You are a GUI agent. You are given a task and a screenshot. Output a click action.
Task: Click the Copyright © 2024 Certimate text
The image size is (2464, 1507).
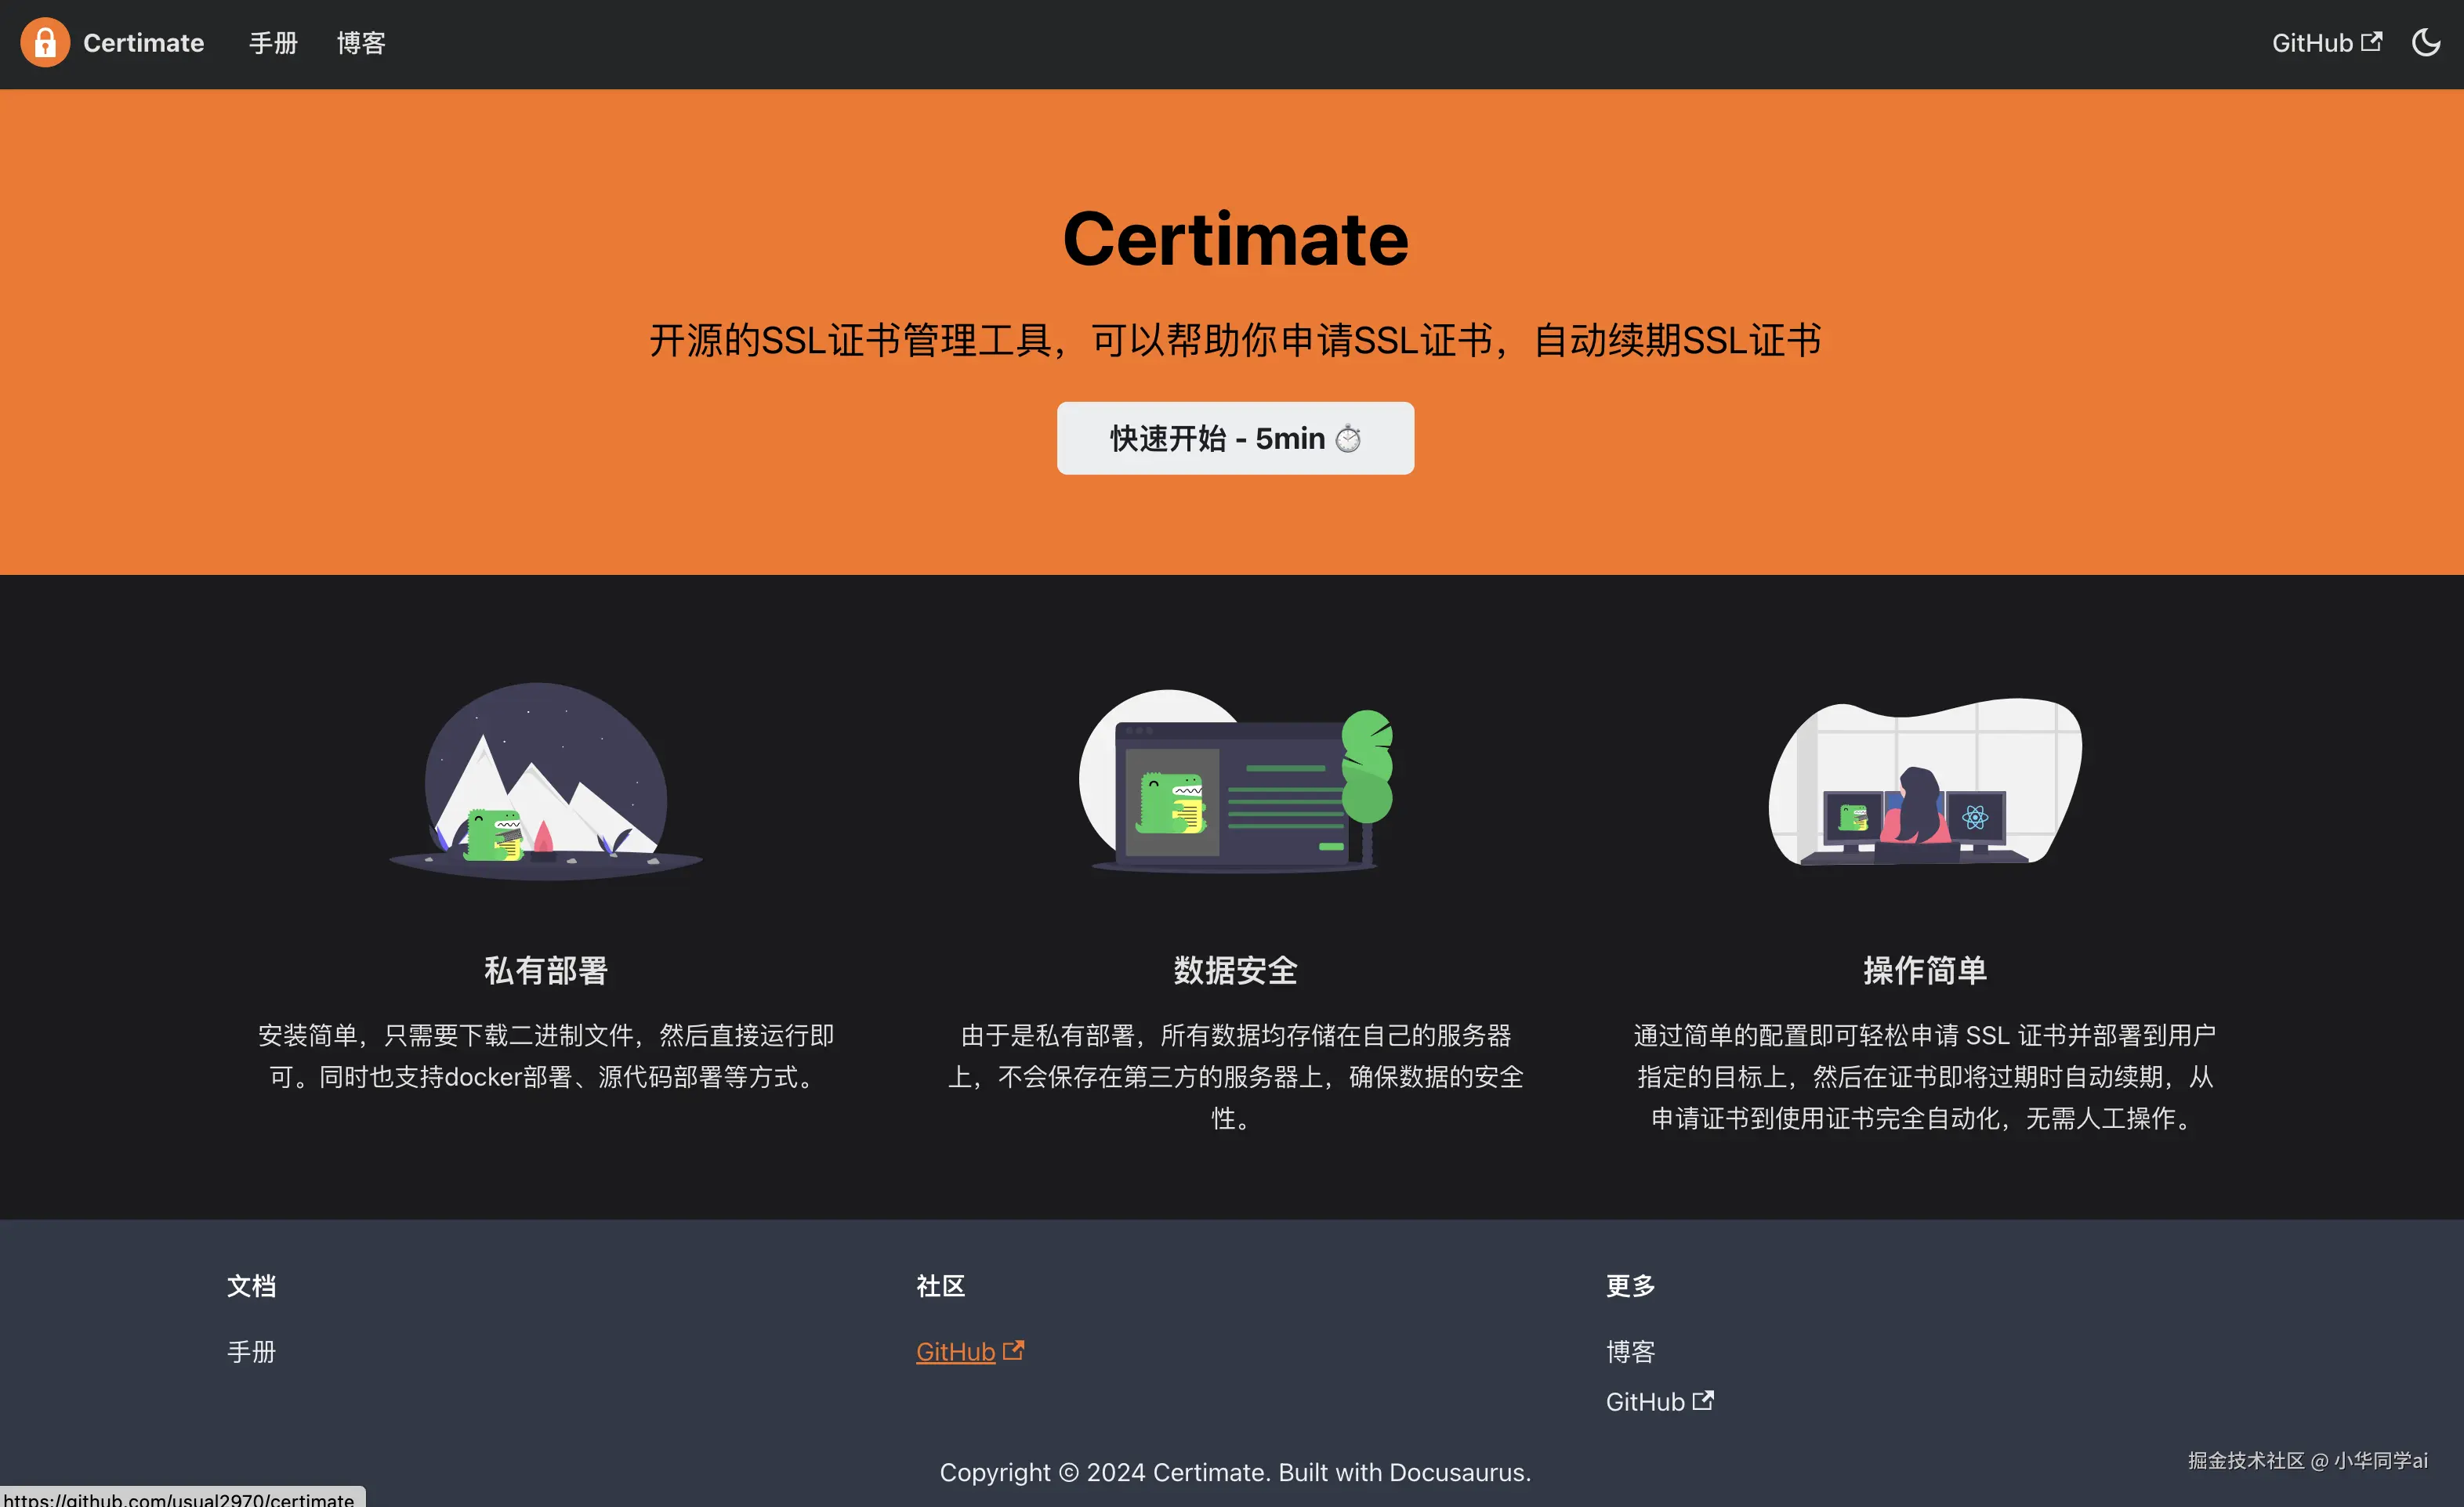tap(1235, 1472)
